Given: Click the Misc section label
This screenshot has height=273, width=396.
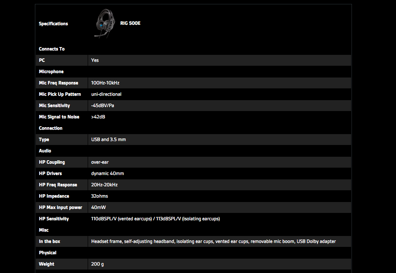Looking at the screenshot, I should pyautogui.click(x=44, y=230).
